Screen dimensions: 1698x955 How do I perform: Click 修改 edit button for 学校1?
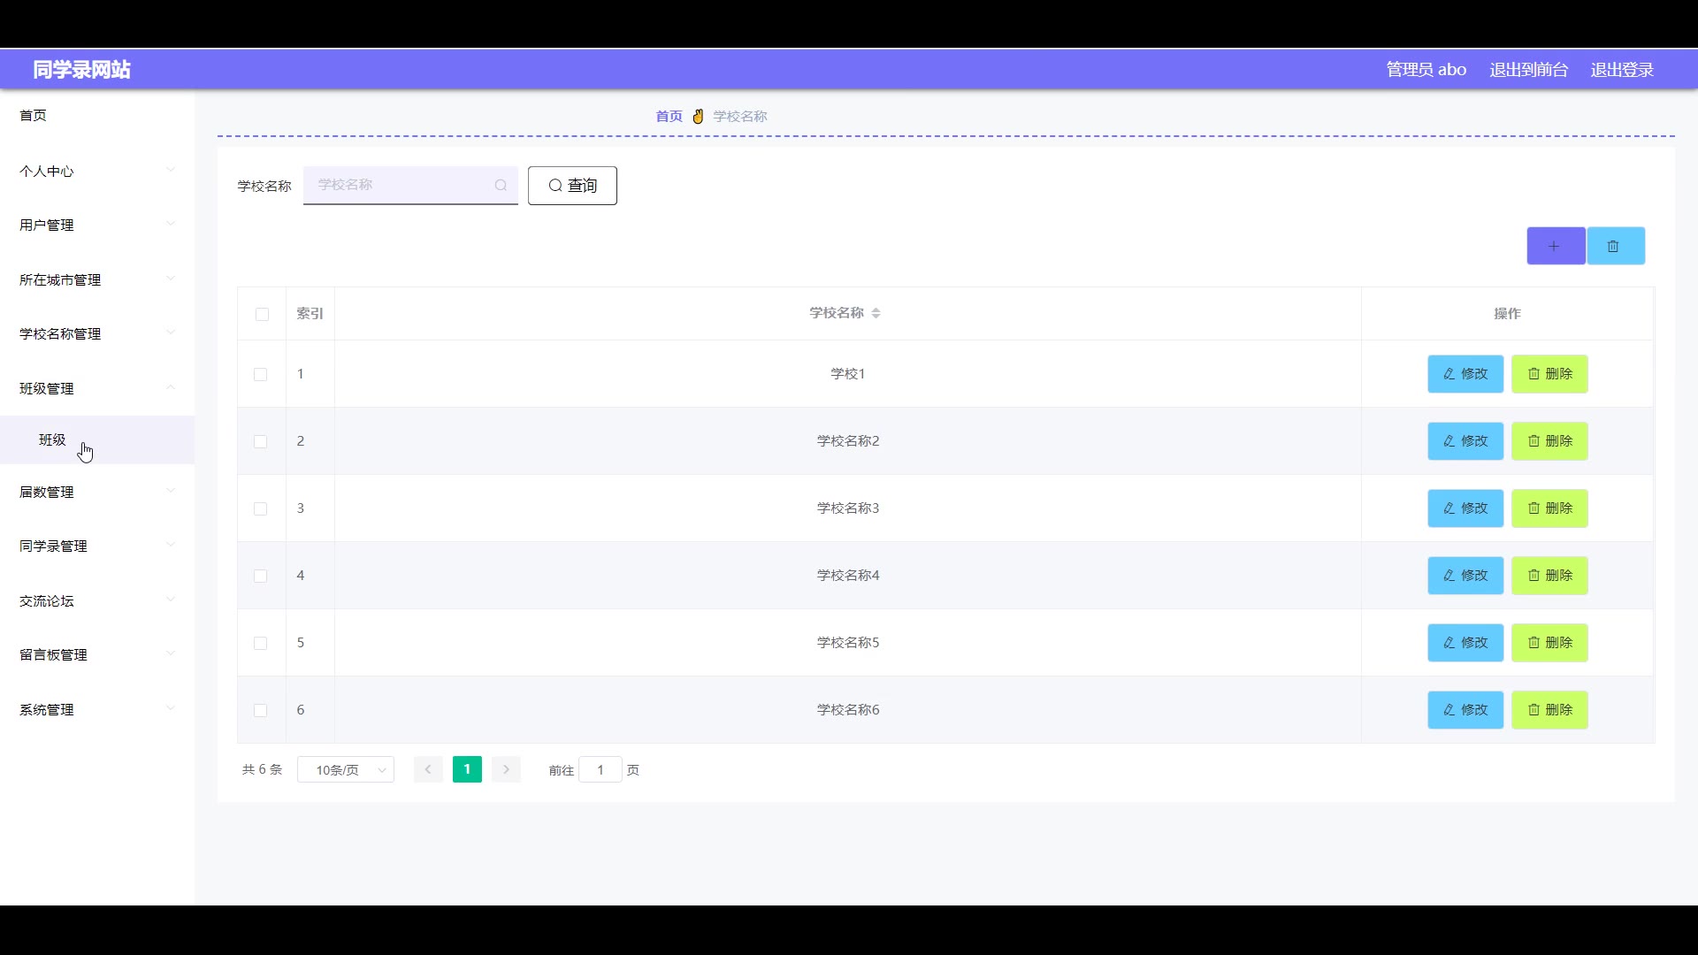tap(1465, 374)
